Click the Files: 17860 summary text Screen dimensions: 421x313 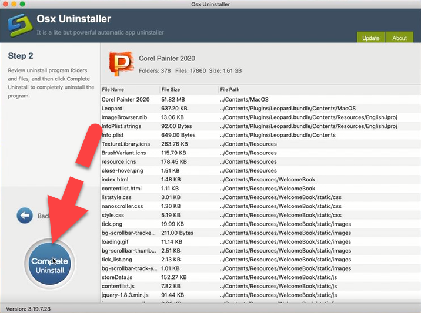coord(191,71)
